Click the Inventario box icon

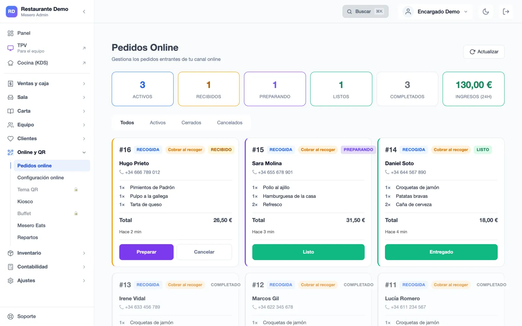click(x=10, y=253)
